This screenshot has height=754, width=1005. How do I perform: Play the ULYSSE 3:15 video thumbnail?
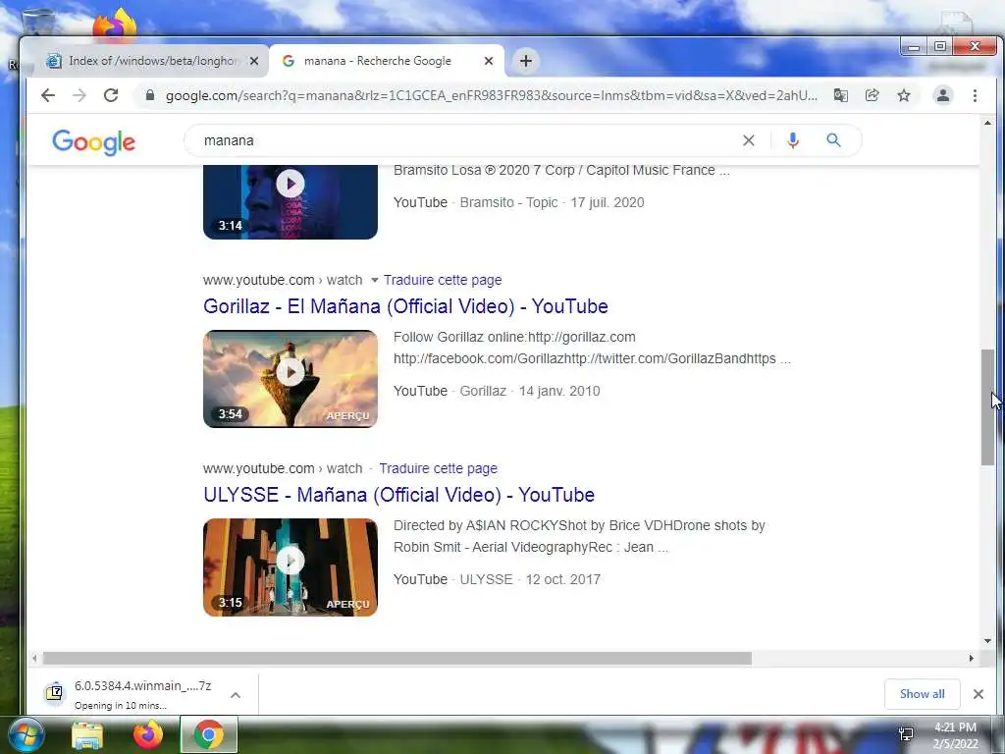[291, 566]
